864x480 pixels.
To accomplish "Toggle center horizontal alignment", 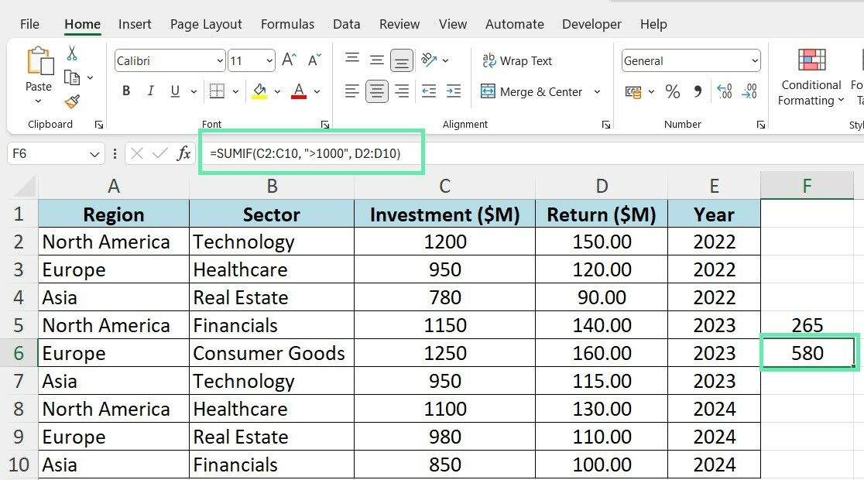I will (377, 91).
